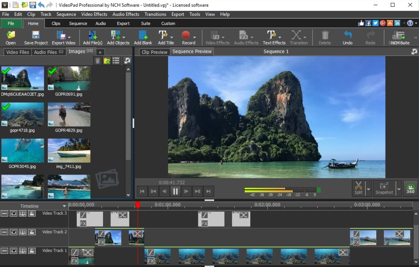Click the LinkedIn share icon
The width and height of the screenshot is (419, 267).
pyautogui.click(x=397, y=23)
